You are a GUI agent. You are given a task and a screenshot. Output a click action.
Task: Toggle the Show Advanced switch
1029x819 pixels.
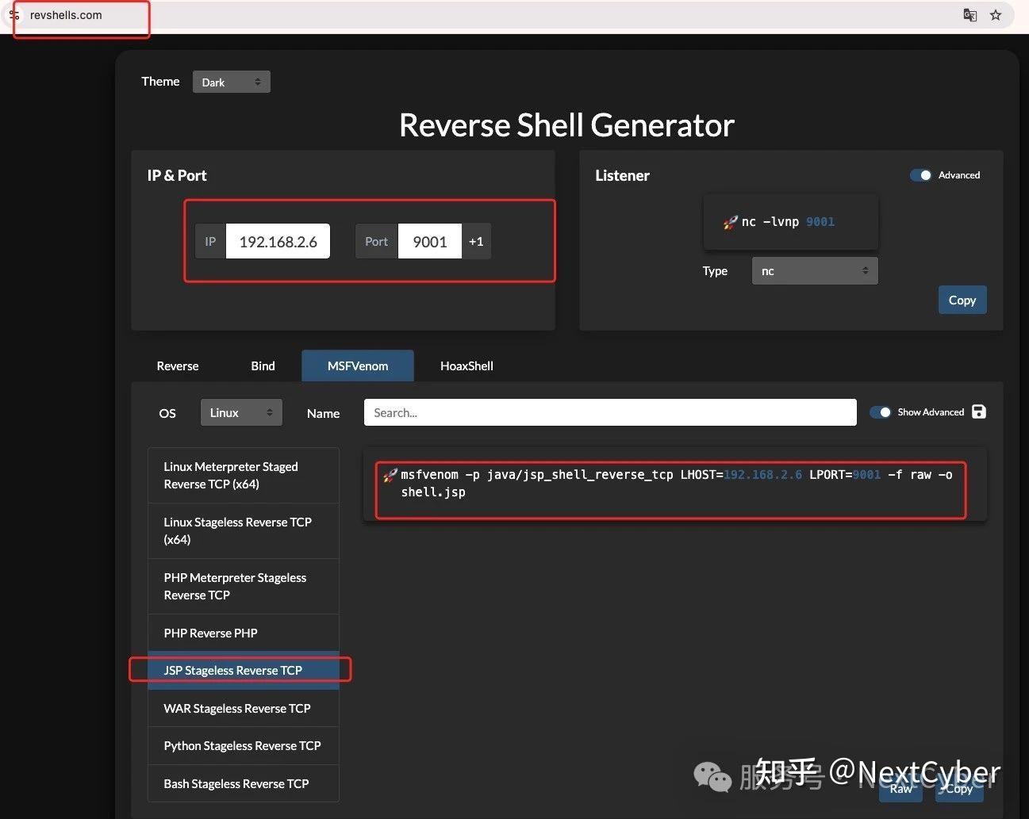(880, 412)
